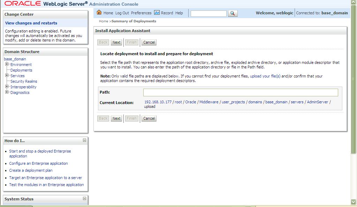Open Diagnostics in Domain Structure tree

(20, 93)
